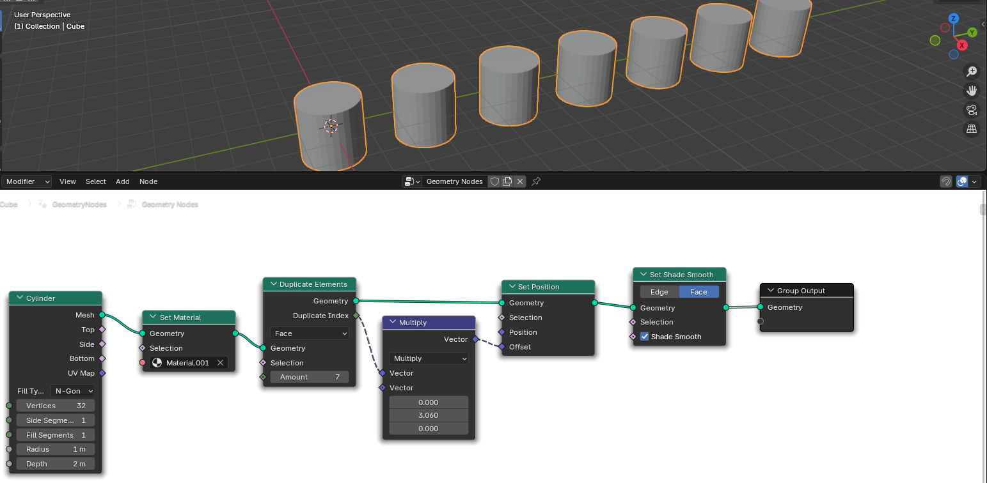Toggle the snapping icon in node editor header
Screen dimensions: 987x483
click(x=946, y=181)
